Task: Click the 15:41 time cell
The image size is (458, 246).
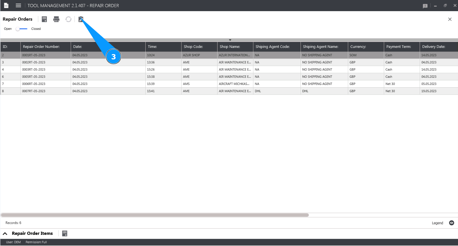Action: [163, 91]
